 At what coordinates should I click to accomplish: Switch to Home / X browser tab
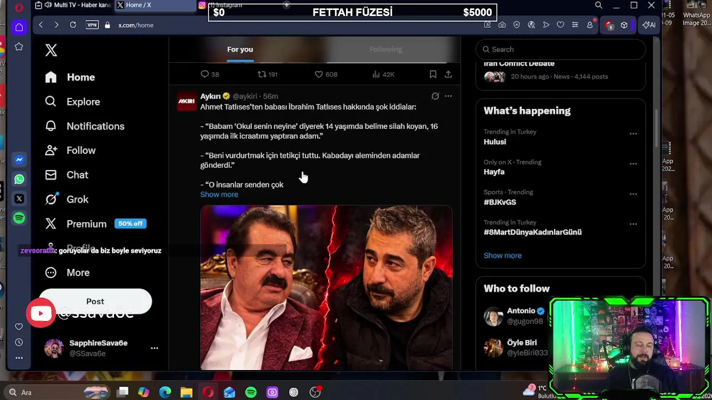click(156, 6)
